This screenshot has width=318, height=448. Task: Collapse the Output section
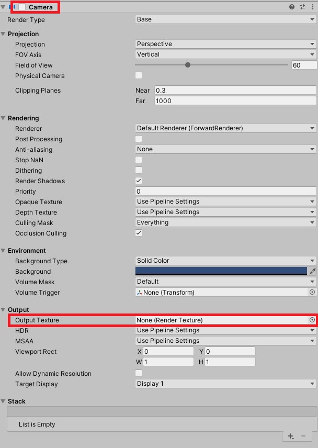point(3,309)
